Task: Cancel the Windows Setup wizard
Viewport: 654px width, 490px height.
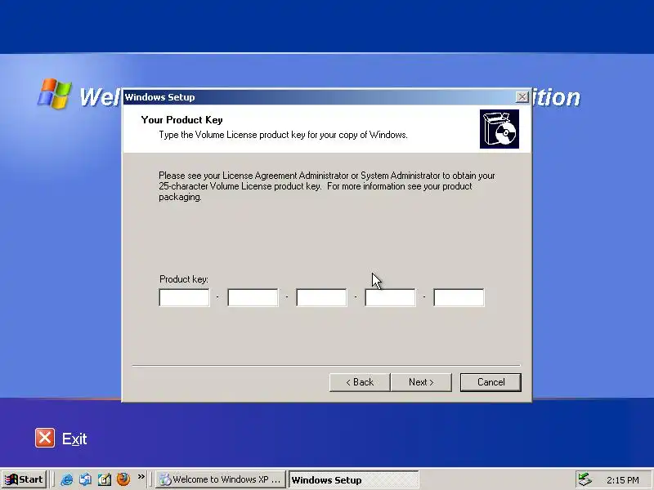Action: coord(490,382)
